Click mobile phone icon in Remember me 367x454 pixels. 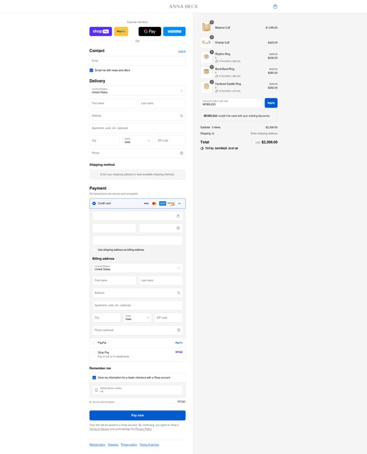point(96,390)
